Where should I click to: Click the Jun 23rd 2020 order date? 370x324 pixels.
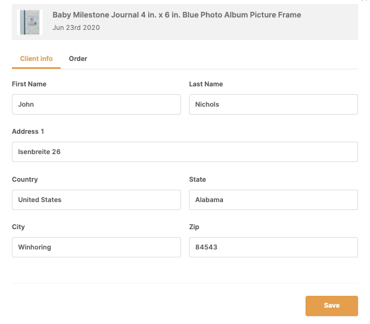[76, 28]
